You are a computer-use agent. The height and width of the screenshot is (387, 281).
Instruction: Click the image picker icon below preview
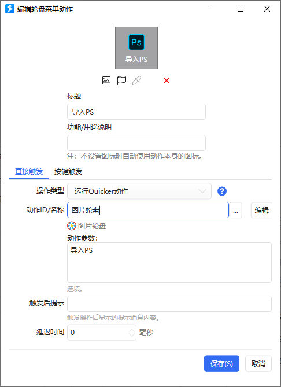point(106,80)
